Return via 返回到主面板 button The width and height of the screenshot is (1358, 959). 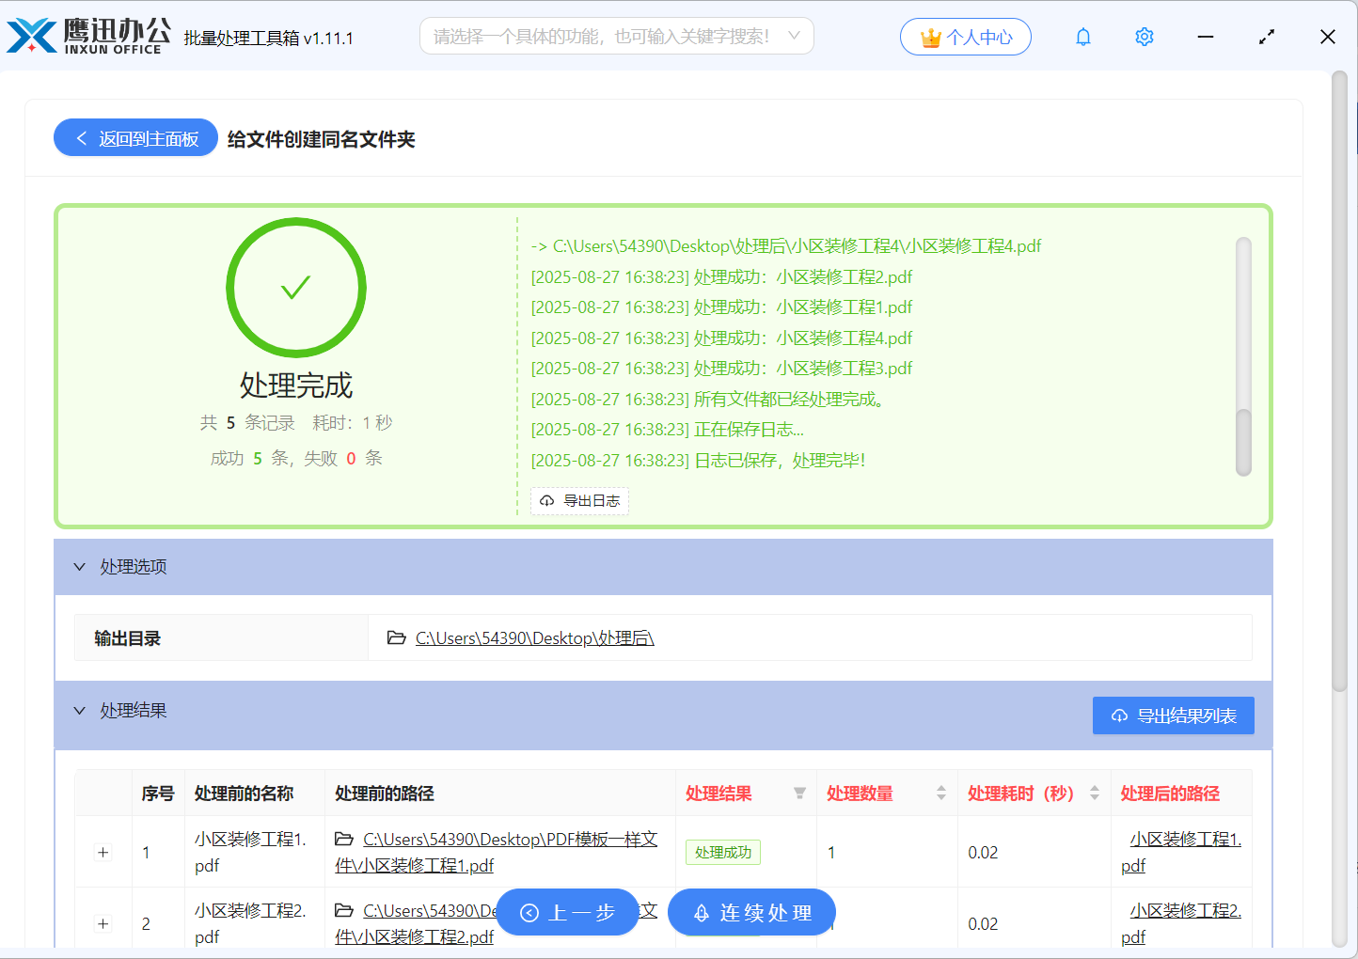136,138
